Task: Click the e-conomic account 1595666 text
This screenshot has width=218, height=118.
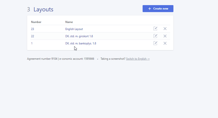Action: pos(77,59)
